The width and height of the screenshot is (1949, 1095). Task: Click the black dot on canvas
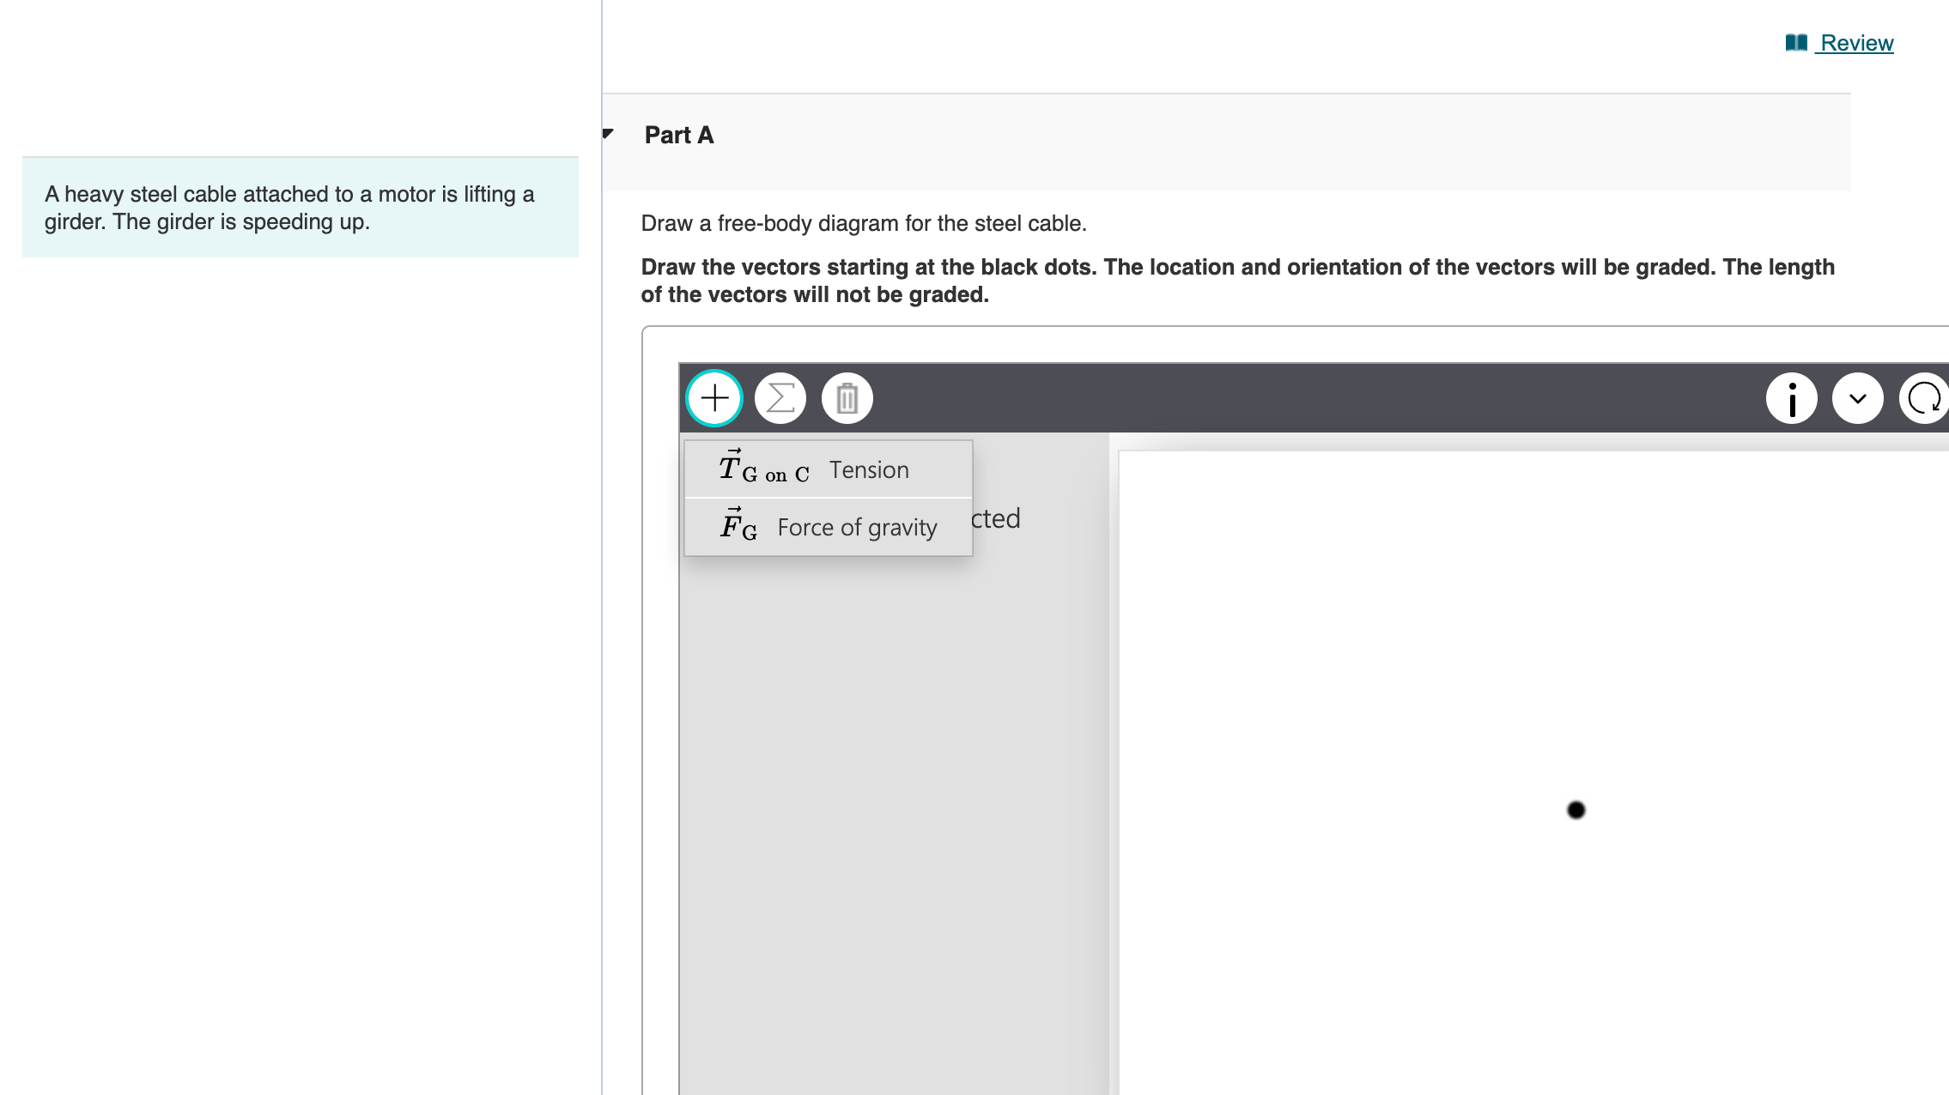1576,810
